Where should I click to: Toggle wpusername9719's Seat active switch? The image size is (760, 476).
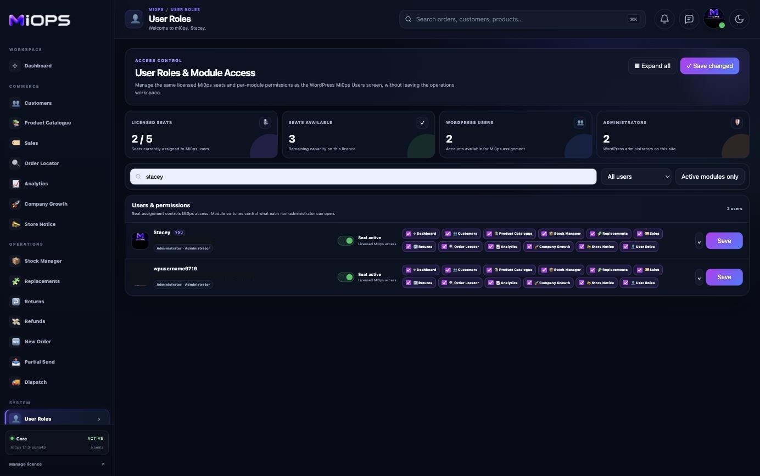(346, 277)
